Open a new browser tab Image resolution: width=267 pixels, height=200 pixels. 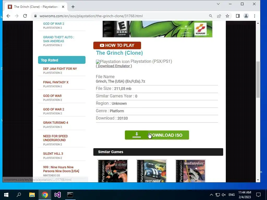(x=73, y=7)
